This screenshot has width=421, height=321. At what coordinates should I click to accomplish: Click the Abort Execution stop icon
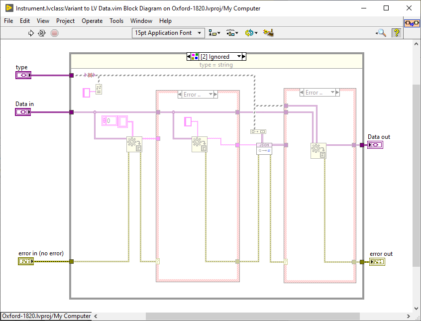tap(54, 33)
